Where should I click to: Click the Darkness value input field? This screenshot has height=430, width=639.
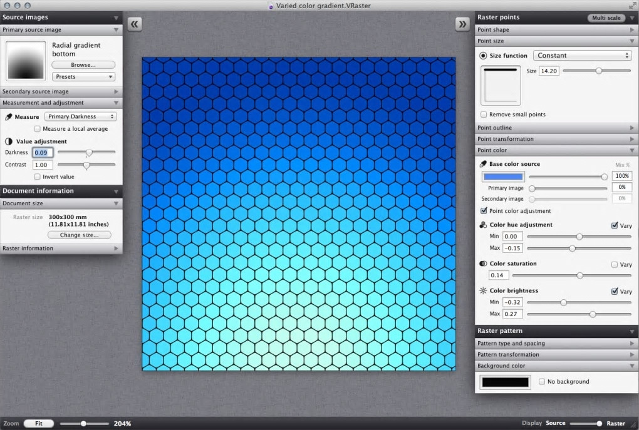tap(43, 153)
